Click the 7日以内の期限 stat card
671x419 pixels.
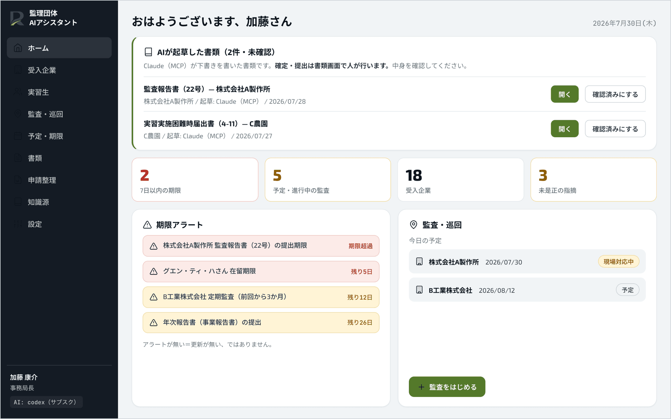click(195, 180)
